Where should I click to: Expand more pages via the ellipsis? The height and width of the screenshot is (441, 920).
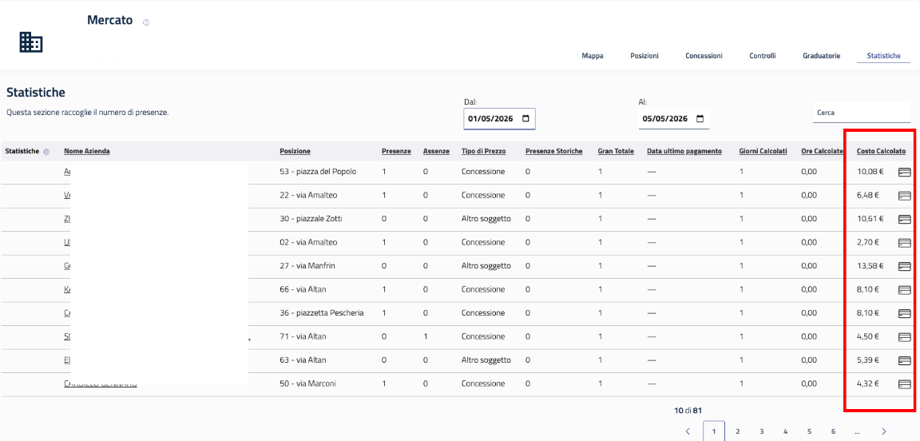click(x=857, y=431)
